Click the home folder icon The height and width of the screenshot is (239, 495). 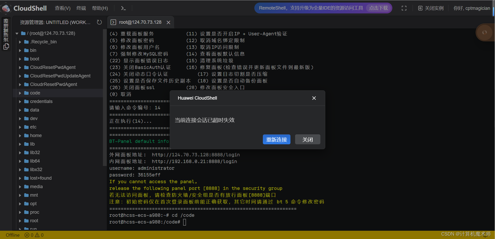(26, 136)
